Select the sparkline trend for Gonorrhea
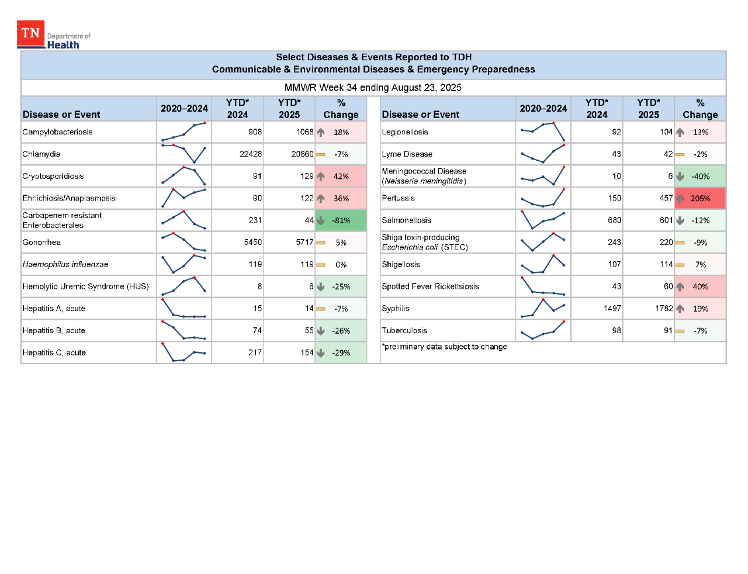The height and width of the screenshot is (574, 748). pos(183,242)
